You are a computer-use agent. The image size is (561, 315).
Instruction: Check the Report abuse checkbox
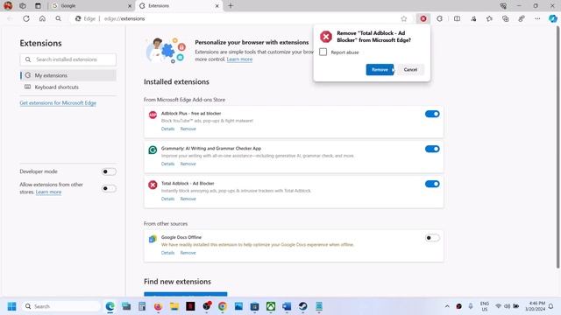[323, 52]
